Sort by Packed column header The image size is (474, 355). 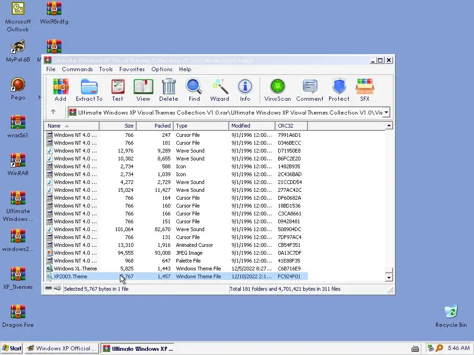click(x=155, y=126)
